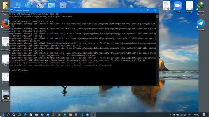Open the Network globe desktop icon
The image size is (209, 117).
click(29, 5)
